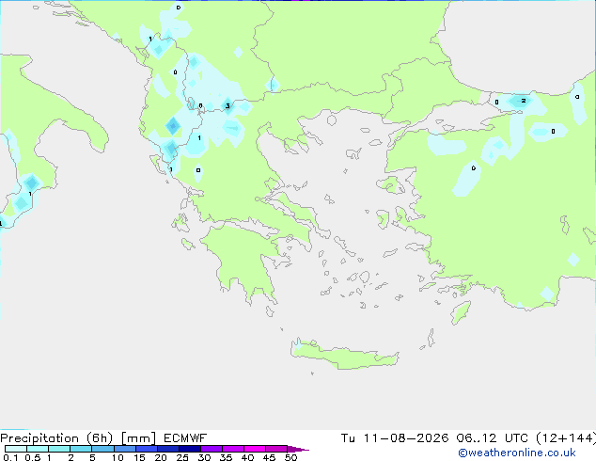This screenshot has height=461, width=596.
Task: Select the blue precipitation diamond over Calabria
Action: [31, 183]
